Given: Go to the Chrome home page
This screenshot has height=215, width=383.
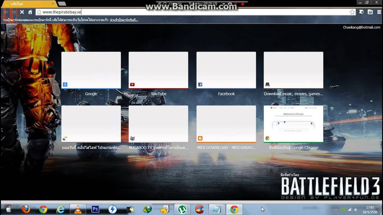Looking at the screenshot, I should pos(30,12).
